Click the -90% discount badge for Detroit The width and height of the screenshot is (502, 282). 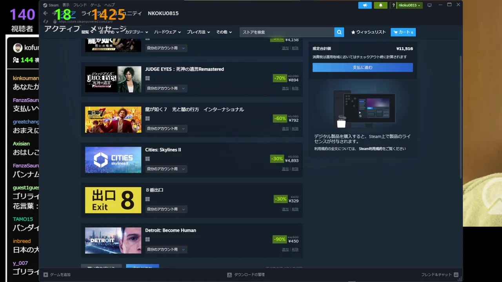tap(280, 239)
